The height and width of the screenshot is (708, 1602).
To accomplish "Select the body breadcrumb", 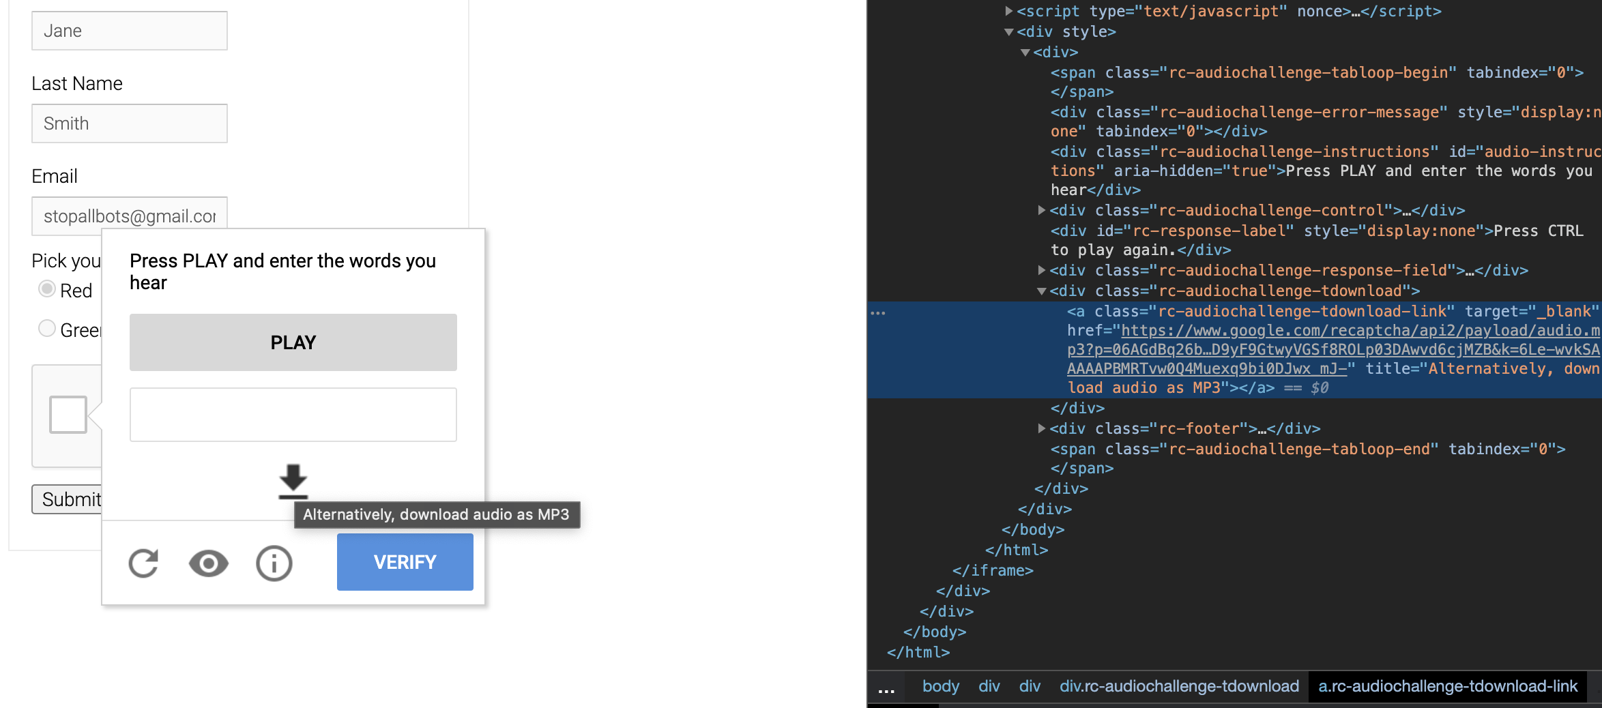I will coord(941,686).
